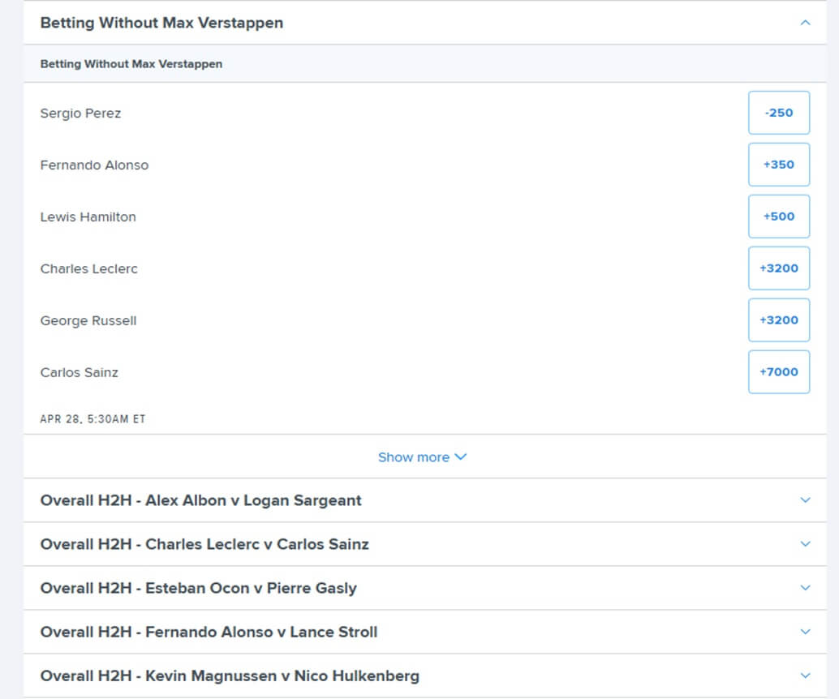Viewport: 839px width, 699px height.
Task: Add Carlos Sainz +7000 to betslip
Action: 778,372
